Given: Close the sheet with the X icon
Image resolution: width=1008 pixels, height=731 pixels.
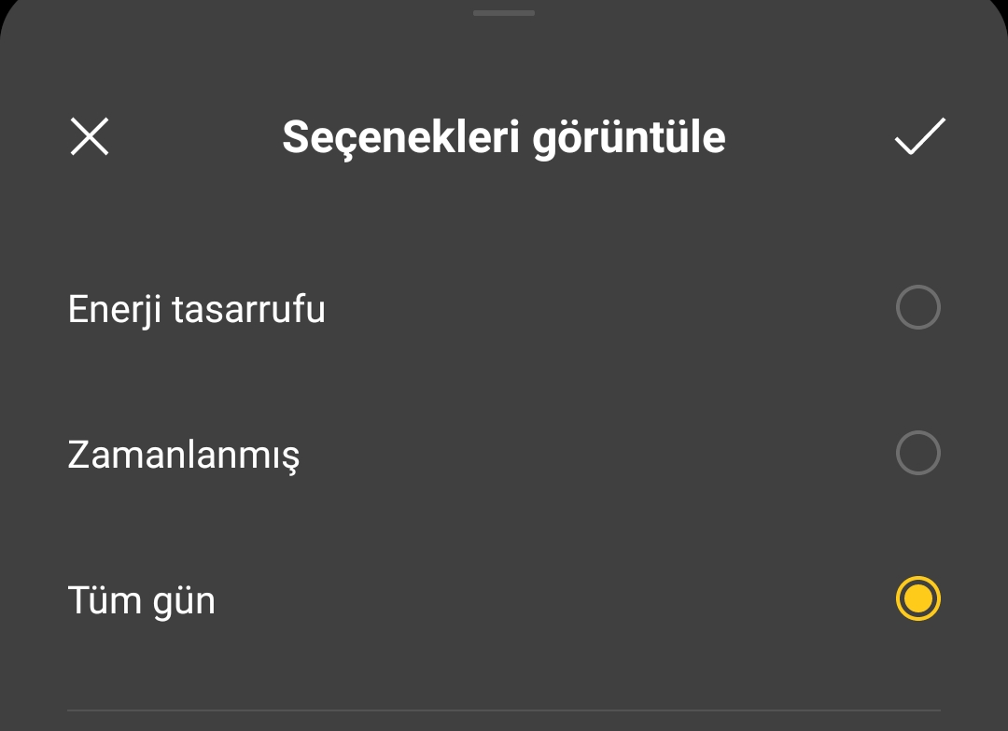Looking at the screenshot, I should (90, 137).
